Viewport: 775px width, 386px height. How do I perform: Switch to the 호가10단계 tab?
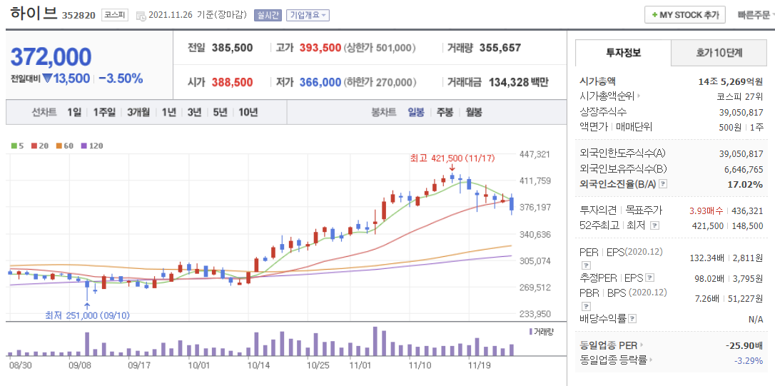719,53
